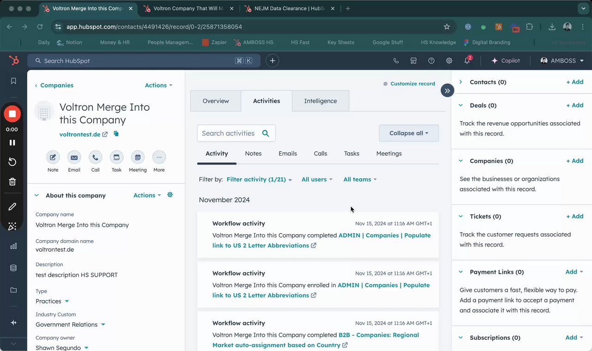Switch to the Overview tab
The width and height of the screenshot is (592, 351).
[216, 101]
